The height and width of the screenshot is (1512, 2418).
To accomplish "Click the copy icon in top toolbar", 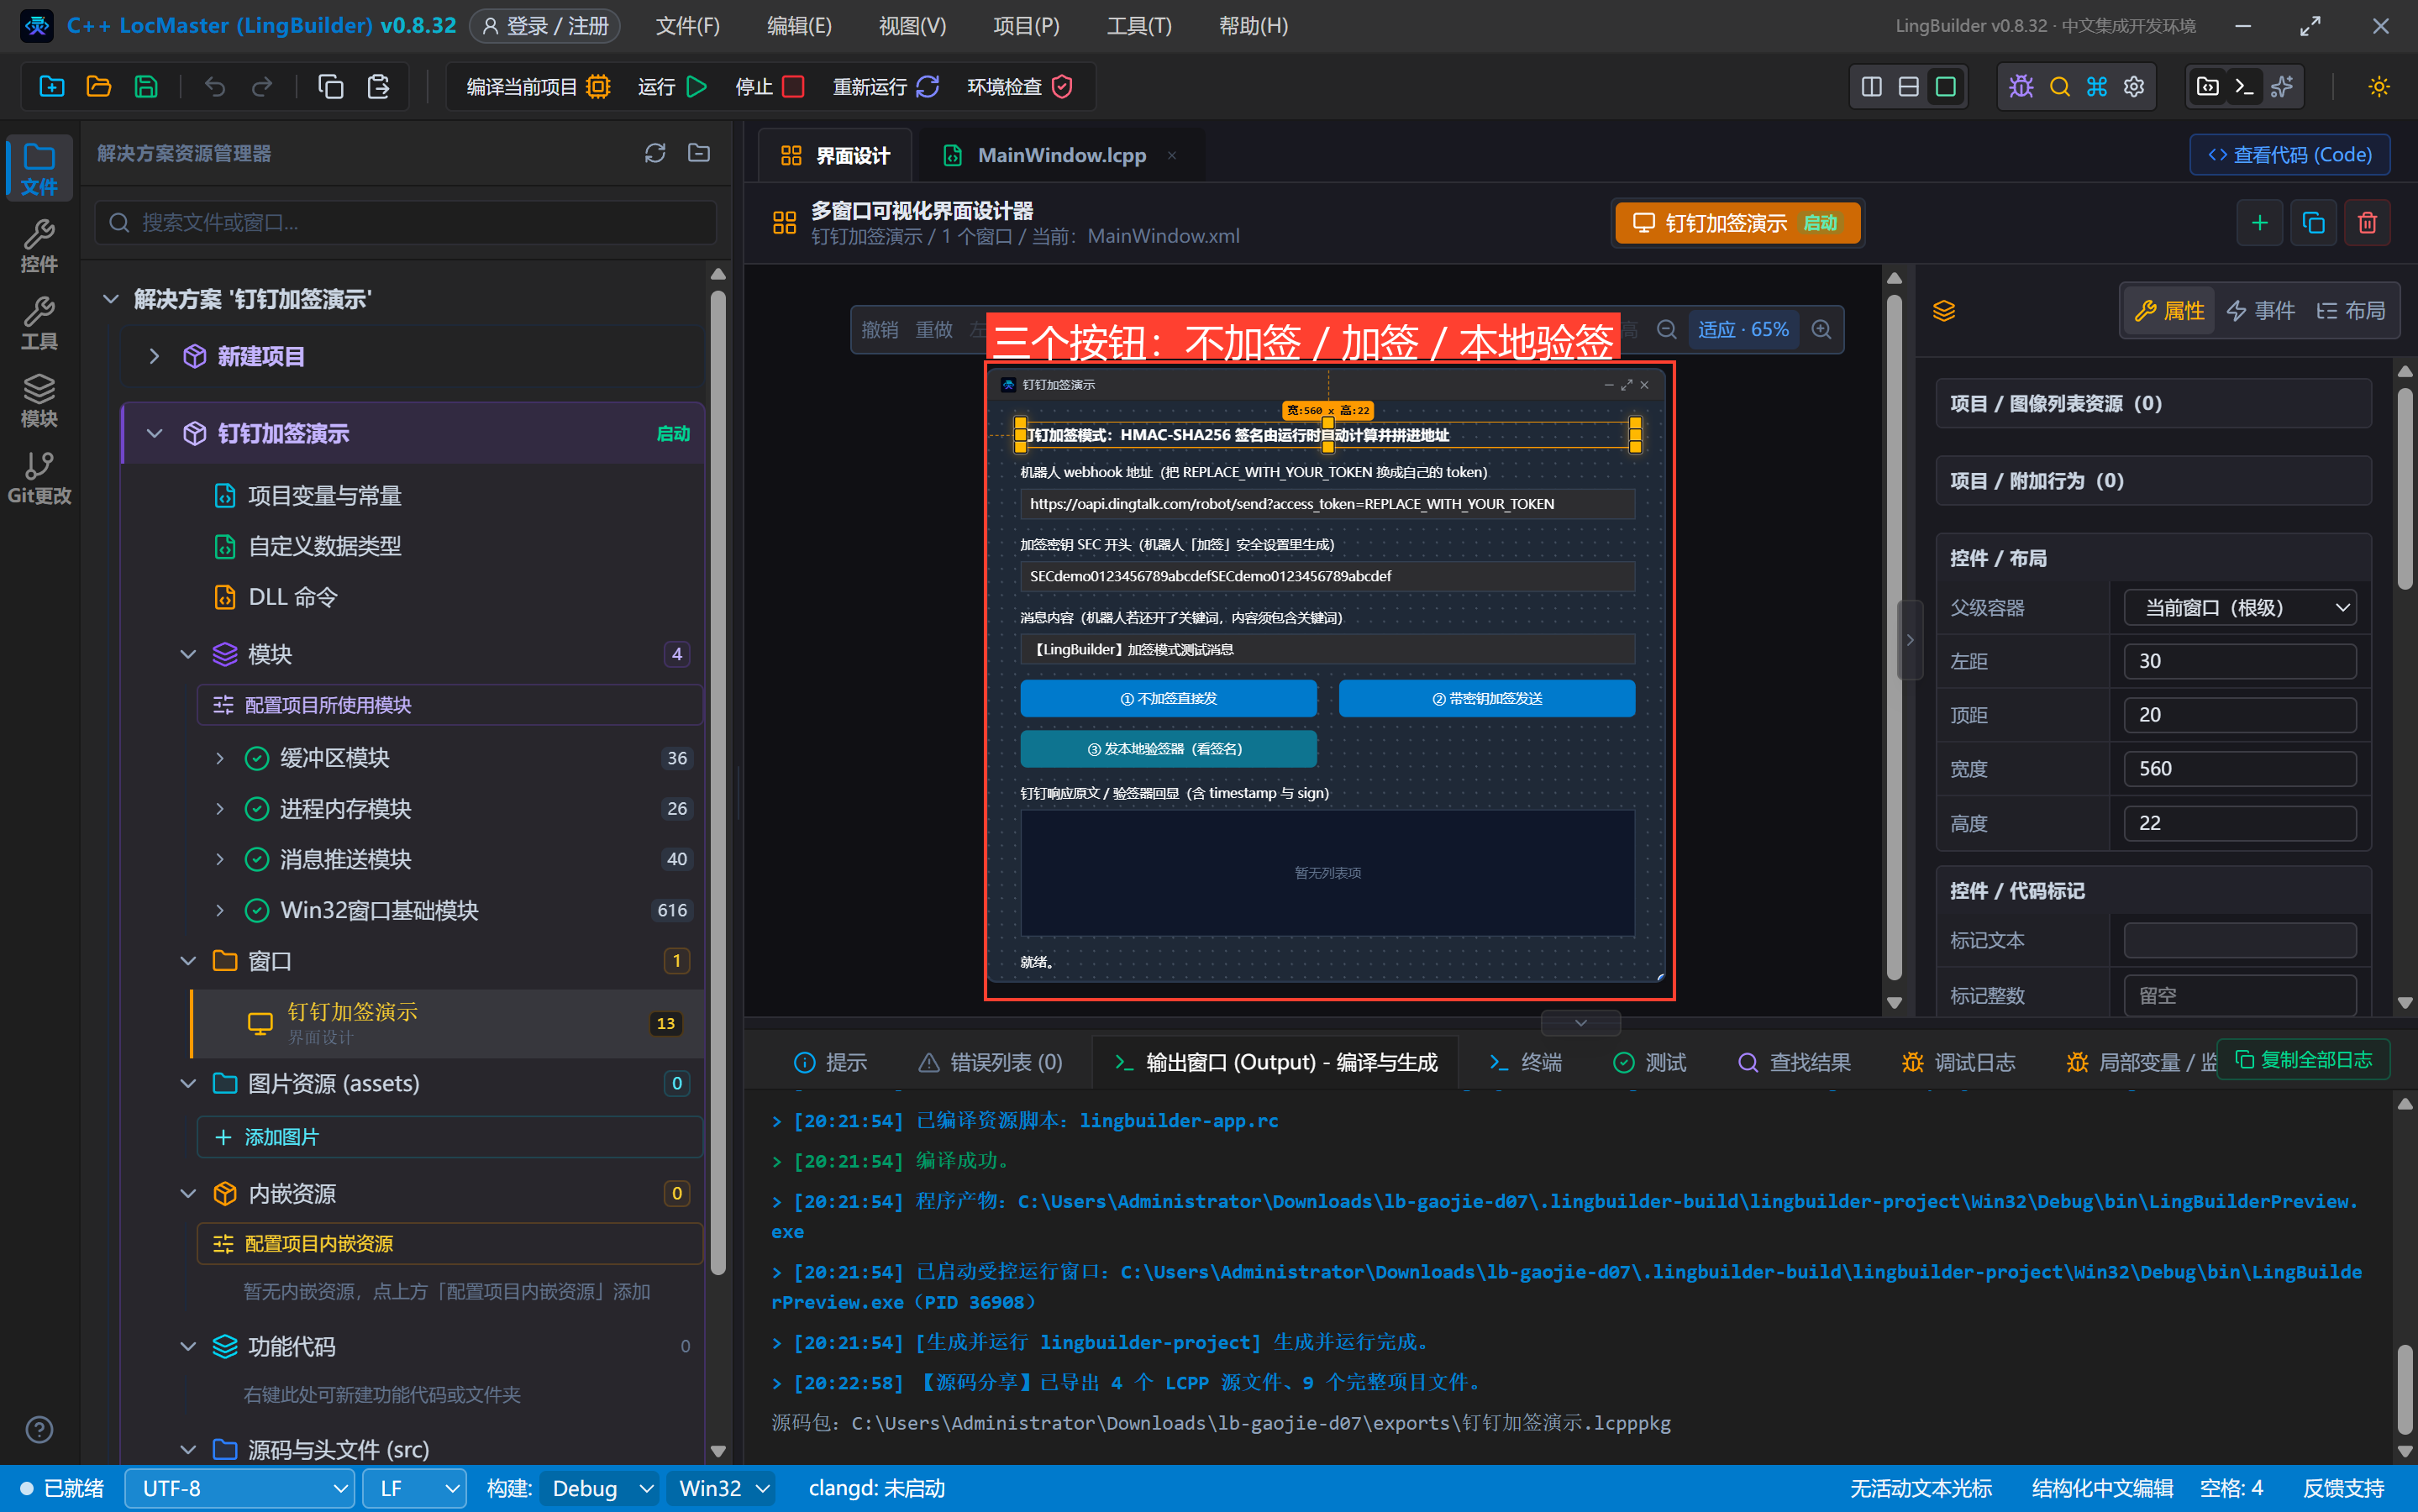I will [331, 87].
